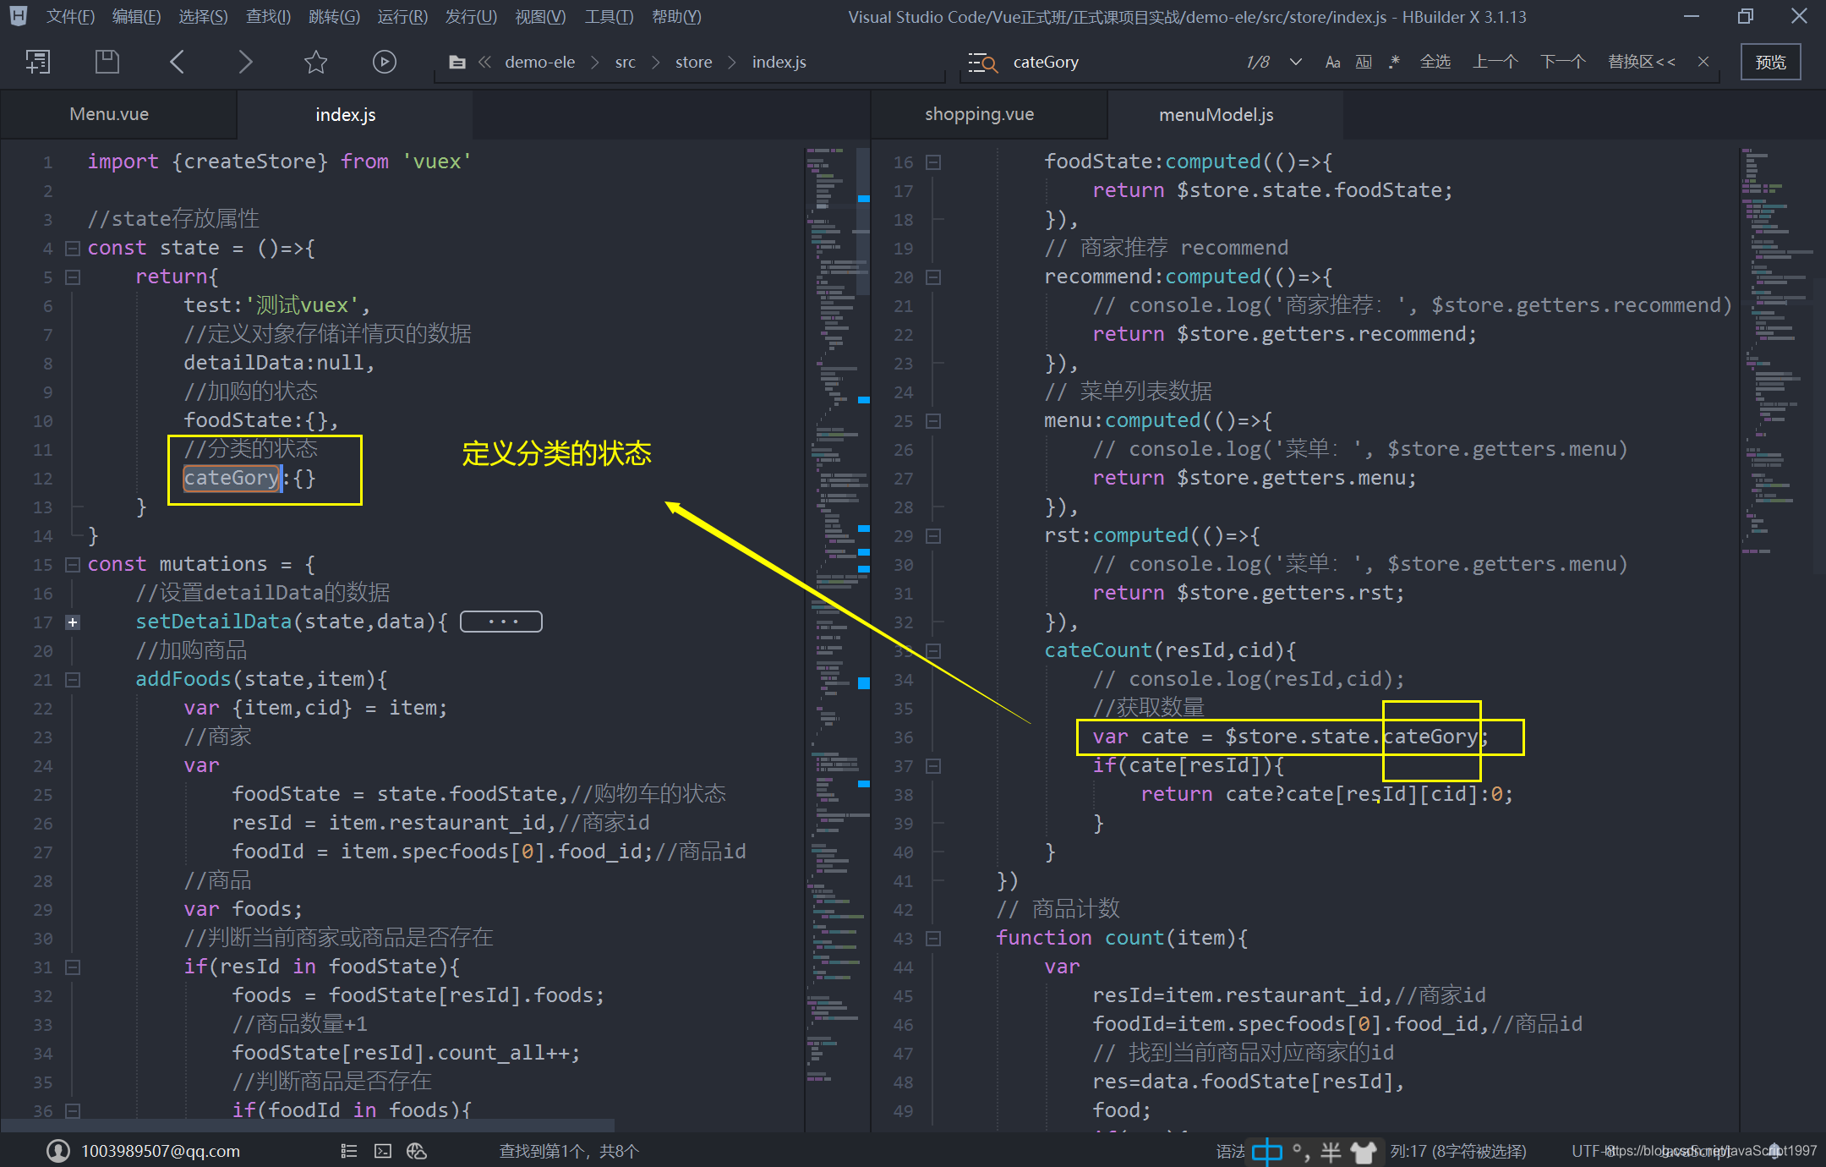Open the 帮助(Y) menu
Image resolution: width=1826 pixels, height=1167 pixels.
click(676, 17)
